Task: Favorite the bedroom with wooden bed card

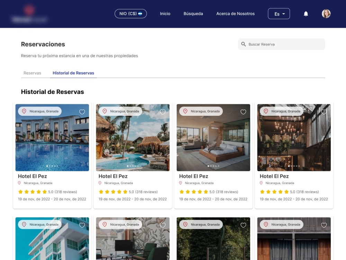Action: pyautogui.click(x=243, y=112)
